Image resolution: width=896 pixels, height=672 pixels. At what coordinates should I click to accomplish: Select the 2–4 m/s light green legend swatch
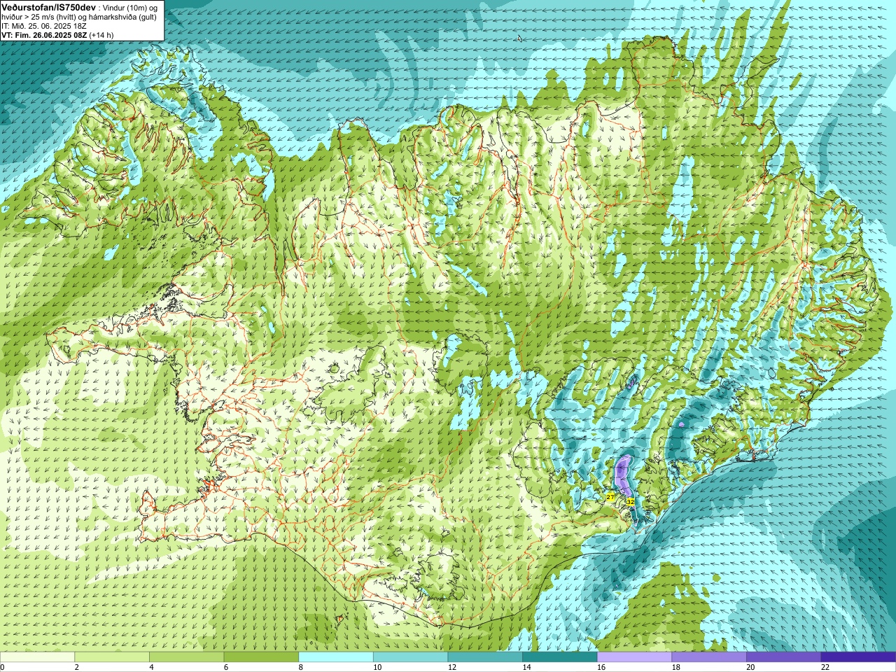coord(112,657)
